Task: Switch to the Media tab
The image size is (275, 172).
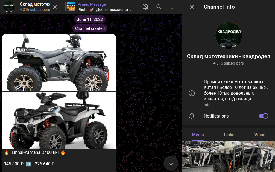Action: pos(198,135)
